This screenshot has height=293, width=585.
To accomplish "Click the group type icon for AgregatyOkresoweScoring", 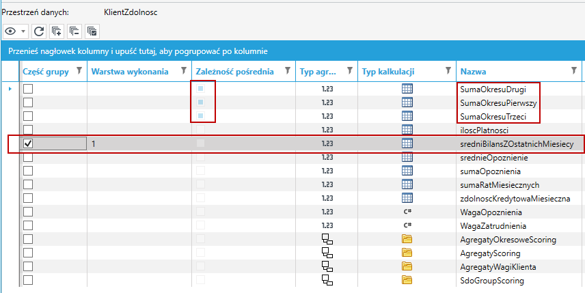I will tap(327, 239).
